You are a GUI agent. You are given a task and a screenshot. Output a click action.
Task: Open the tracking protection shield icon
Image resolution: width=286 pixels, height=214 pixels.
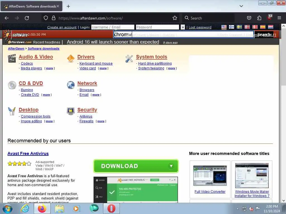tap(46, 18)
